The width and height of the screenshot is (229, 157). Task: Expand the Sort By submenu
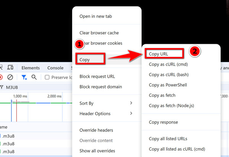coord(106,103)
